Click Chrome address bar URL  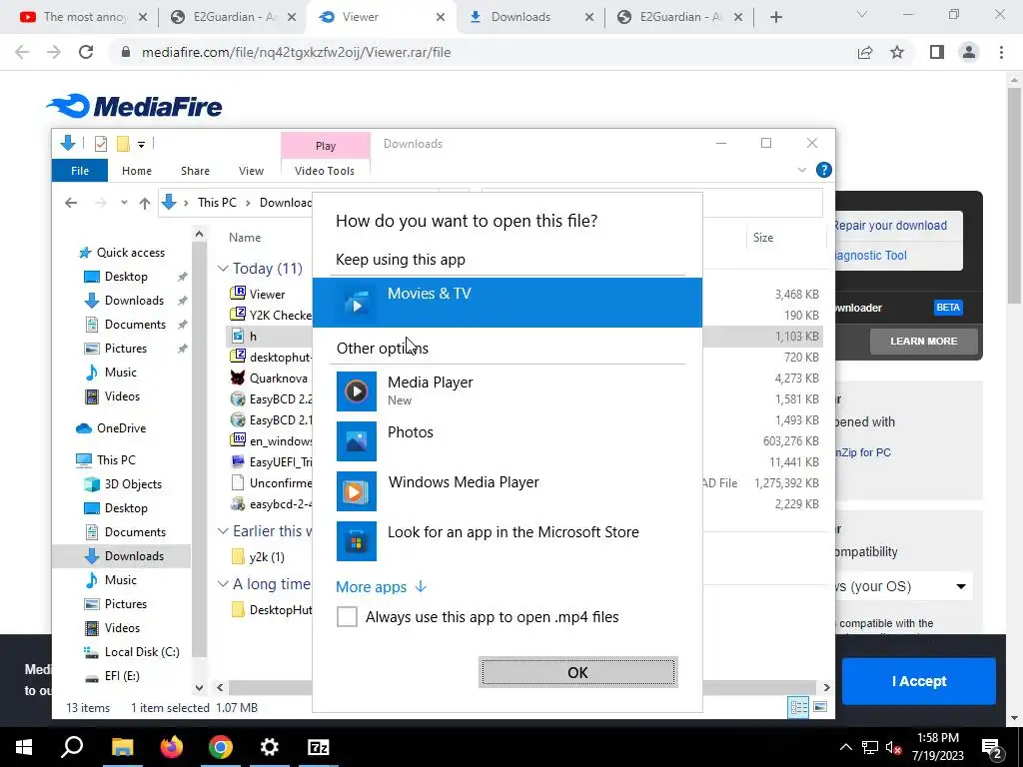296,52
